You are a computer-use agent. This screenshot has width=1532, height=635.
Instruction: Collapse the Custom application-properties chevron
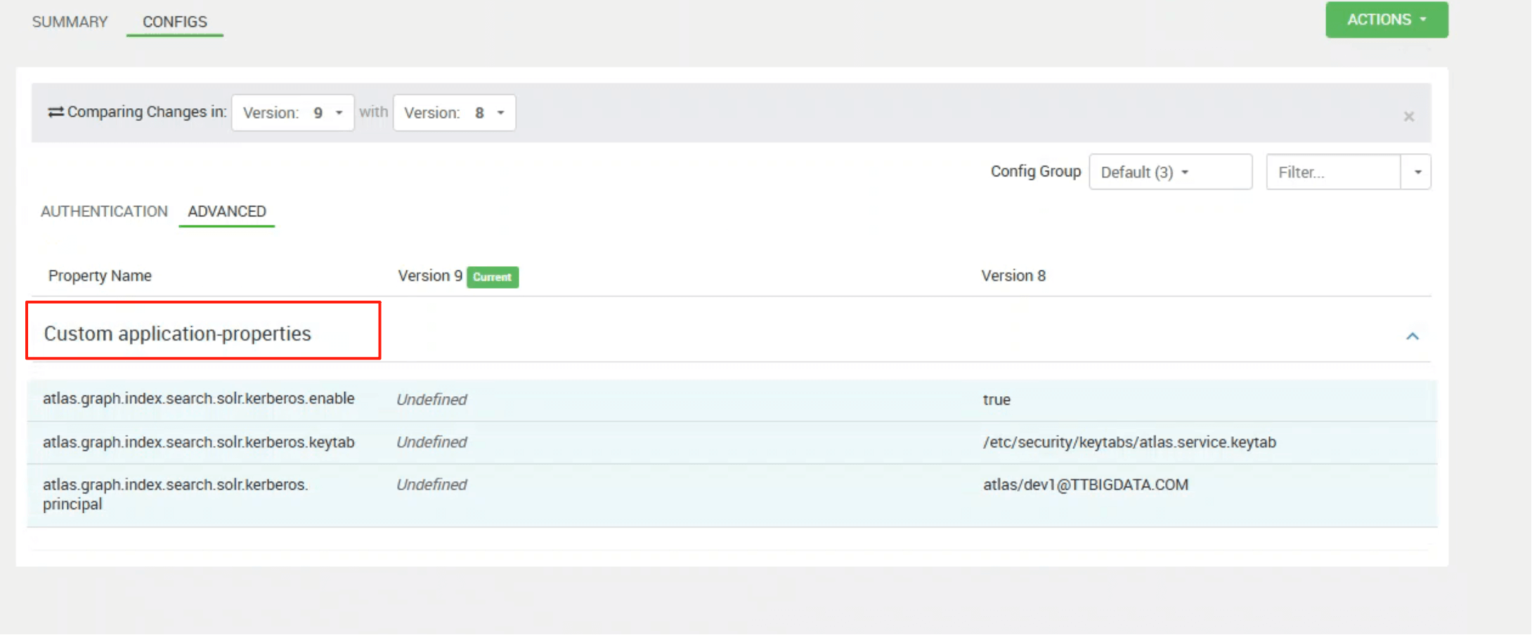(x=1412, y=336)
